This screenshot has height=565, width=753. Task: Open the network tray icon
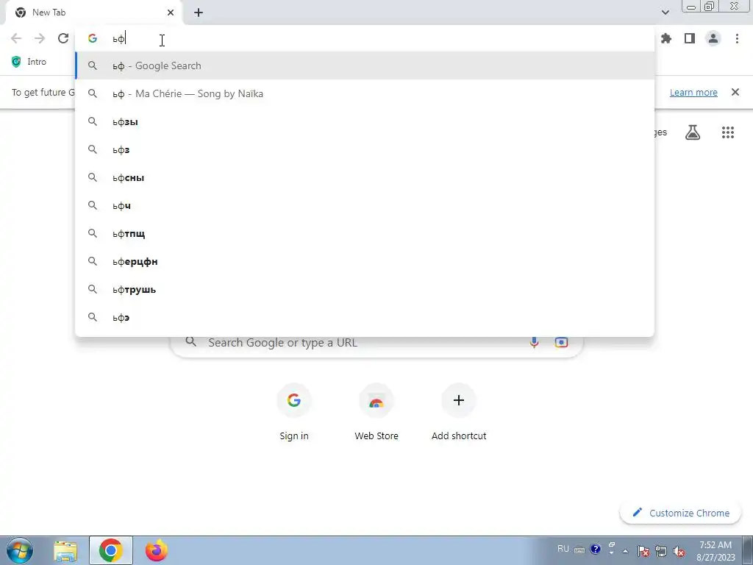point(661,551)
